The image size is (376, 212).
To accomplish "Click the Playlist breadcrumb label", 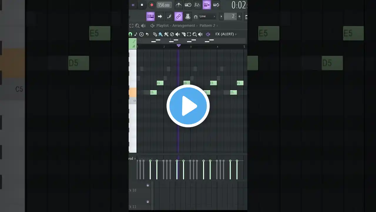I will click(162, 26).
